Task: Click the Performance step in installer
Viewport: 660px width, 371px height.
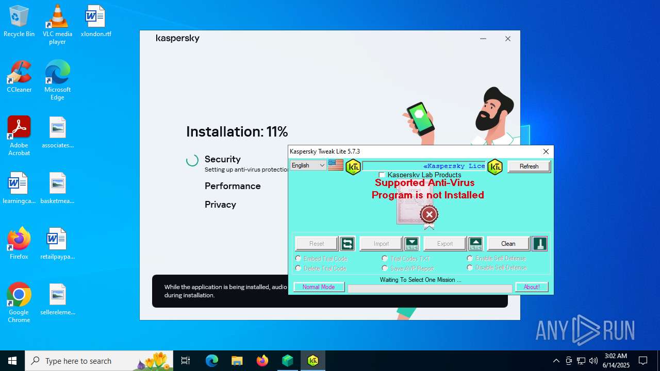Action: point(233,186)
